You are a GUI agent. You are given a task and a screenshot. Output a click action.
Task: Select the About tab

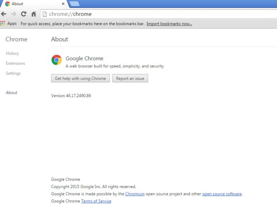tap(34, 4)
